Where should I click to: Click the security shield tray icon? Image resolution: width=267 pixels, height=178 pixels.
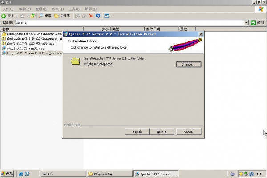point(241,174)
